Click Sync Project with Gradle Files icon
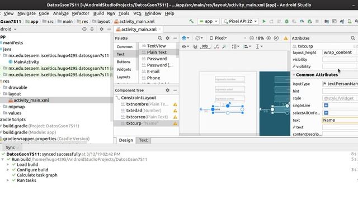The width and height of the screenshot is (358, 201). (342, 21)
